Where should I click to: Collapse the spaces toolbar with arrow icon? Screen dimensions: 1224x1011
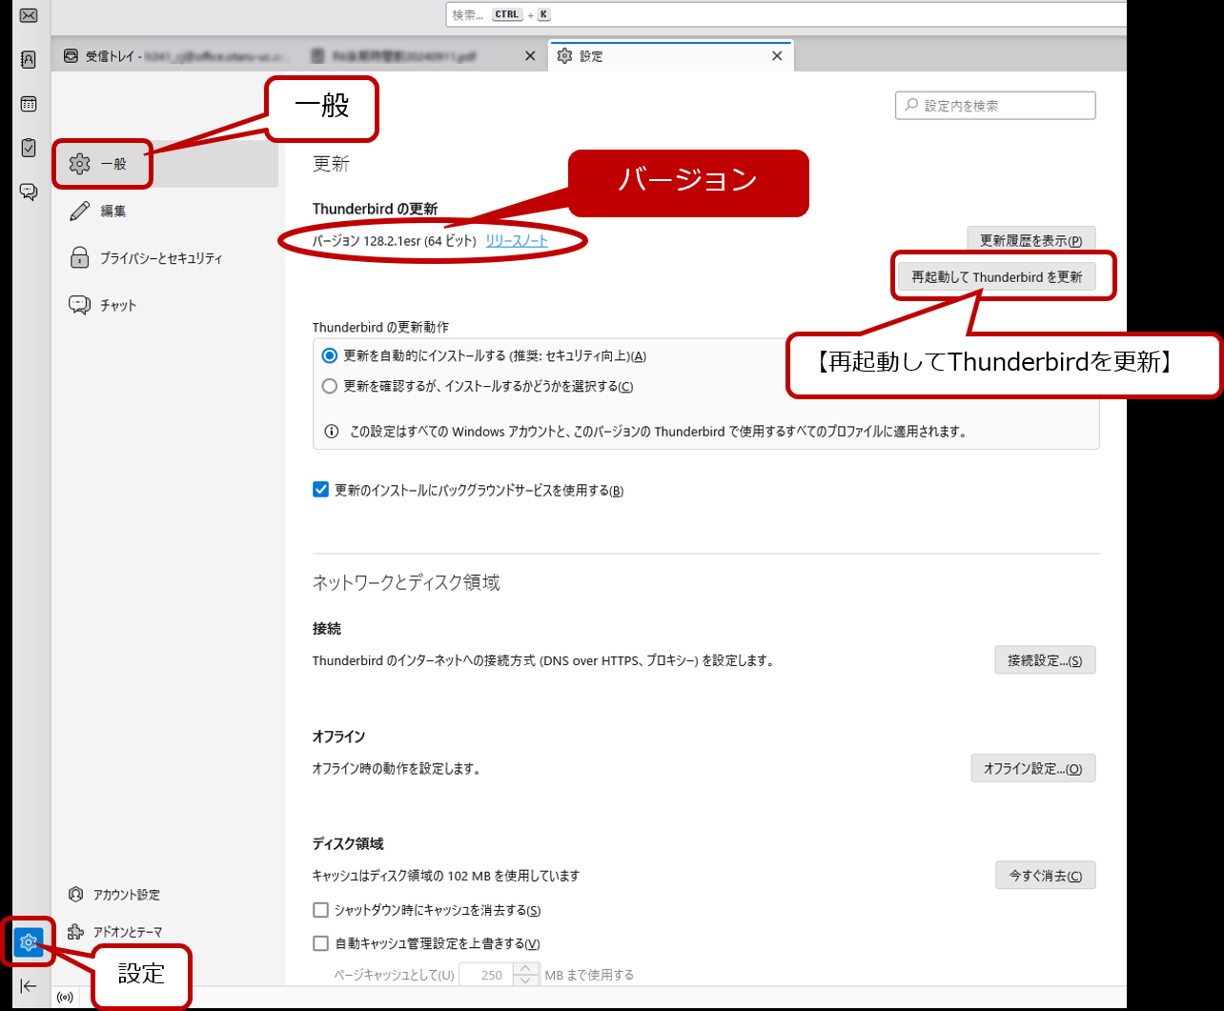(29, 986)
